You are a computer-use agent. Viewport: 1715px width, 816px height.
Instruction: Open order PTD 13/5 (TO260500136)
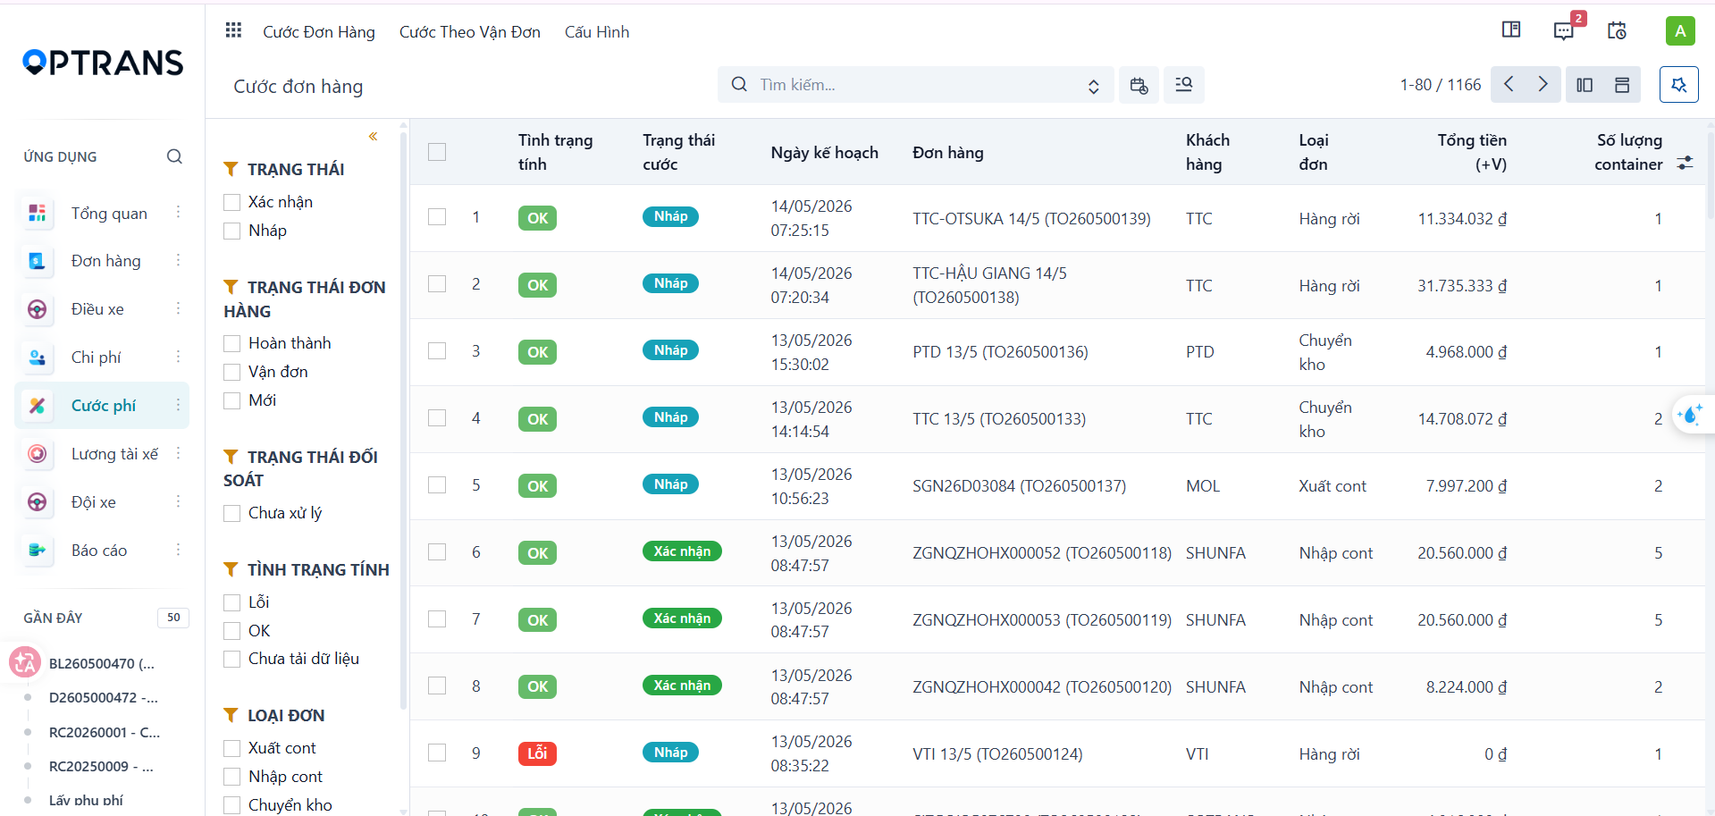[1000, 352]
